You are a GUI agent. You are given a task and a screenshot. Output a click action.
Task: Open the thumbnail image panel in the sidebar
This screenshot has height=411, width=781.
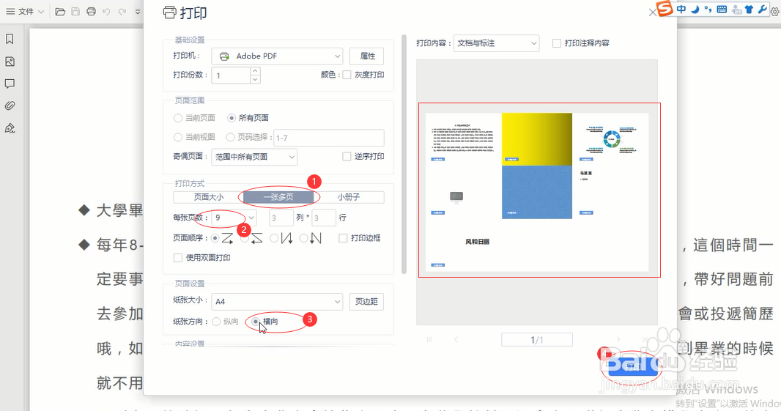[10, 62]
